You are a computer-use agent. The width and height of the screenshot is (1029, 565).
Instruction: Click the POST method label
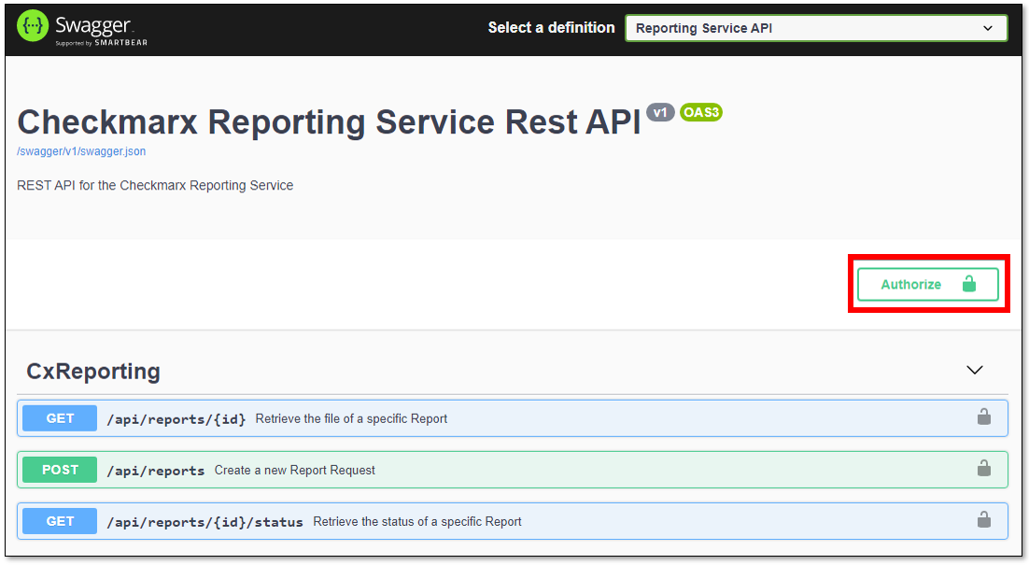pyautogui.click(x=60, y=470)
